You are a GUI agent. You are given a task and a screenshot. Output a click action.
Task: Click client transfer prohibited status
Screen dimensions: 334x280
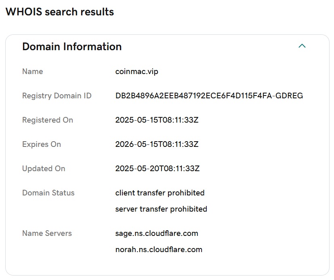[x=160, y=193]
